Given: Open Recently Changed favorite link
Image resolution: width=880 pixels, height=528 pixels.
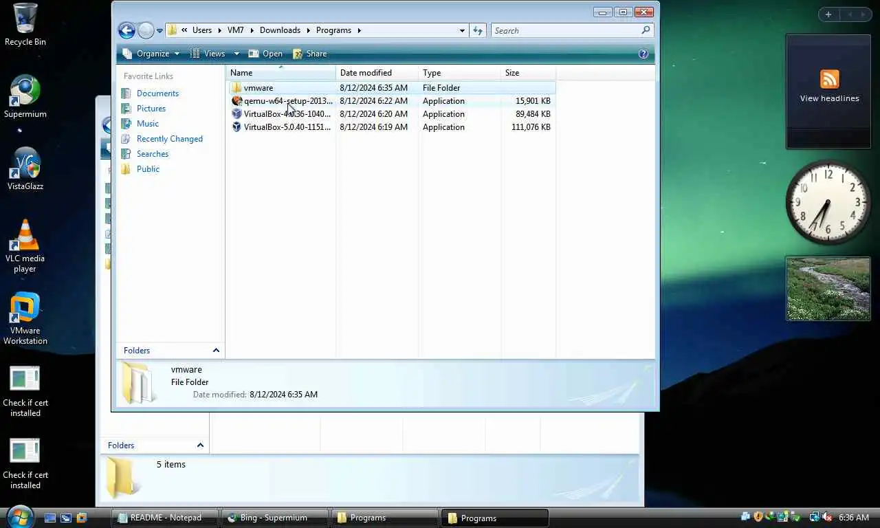Looking at the screenshot, I should 169,139.
